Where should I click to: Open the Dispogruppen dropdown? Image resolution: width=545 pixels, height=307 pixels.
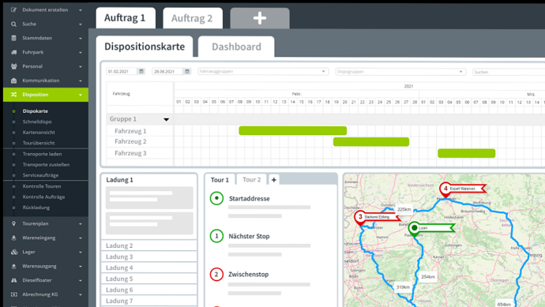(400, 72)
